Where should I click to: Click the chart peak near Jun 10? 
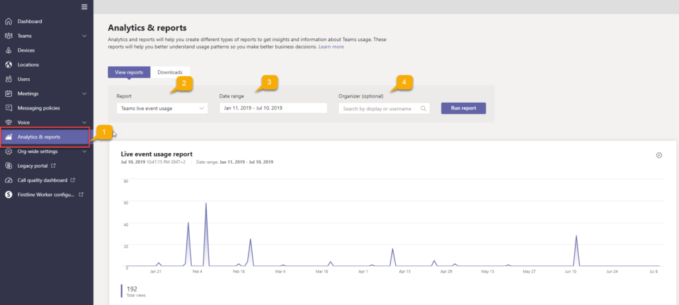point(576,236)
